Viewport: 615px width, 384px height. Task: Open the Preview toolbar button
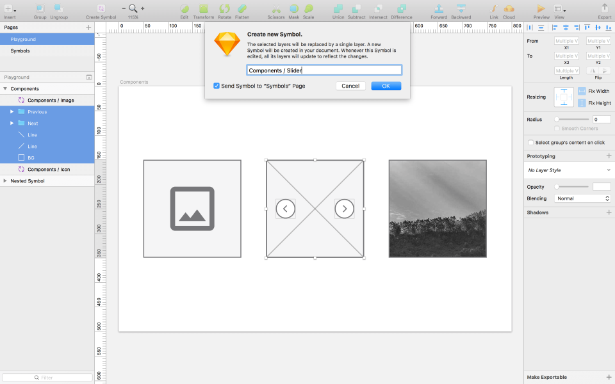click(541, 9)
